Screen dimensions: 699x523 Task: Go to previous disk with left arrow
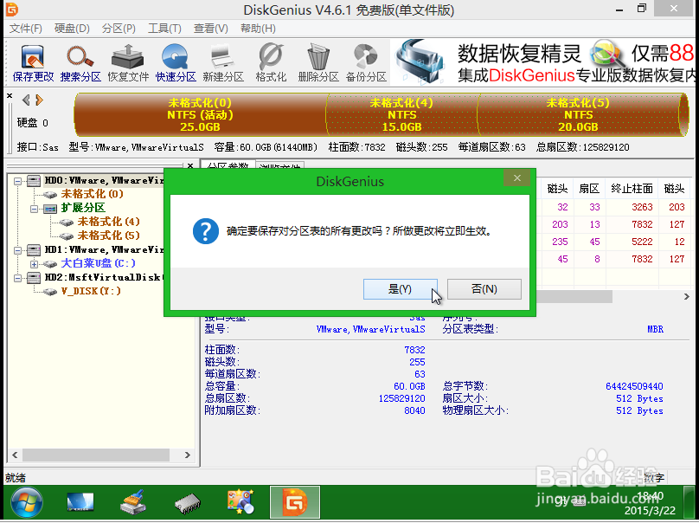point(26,100)
